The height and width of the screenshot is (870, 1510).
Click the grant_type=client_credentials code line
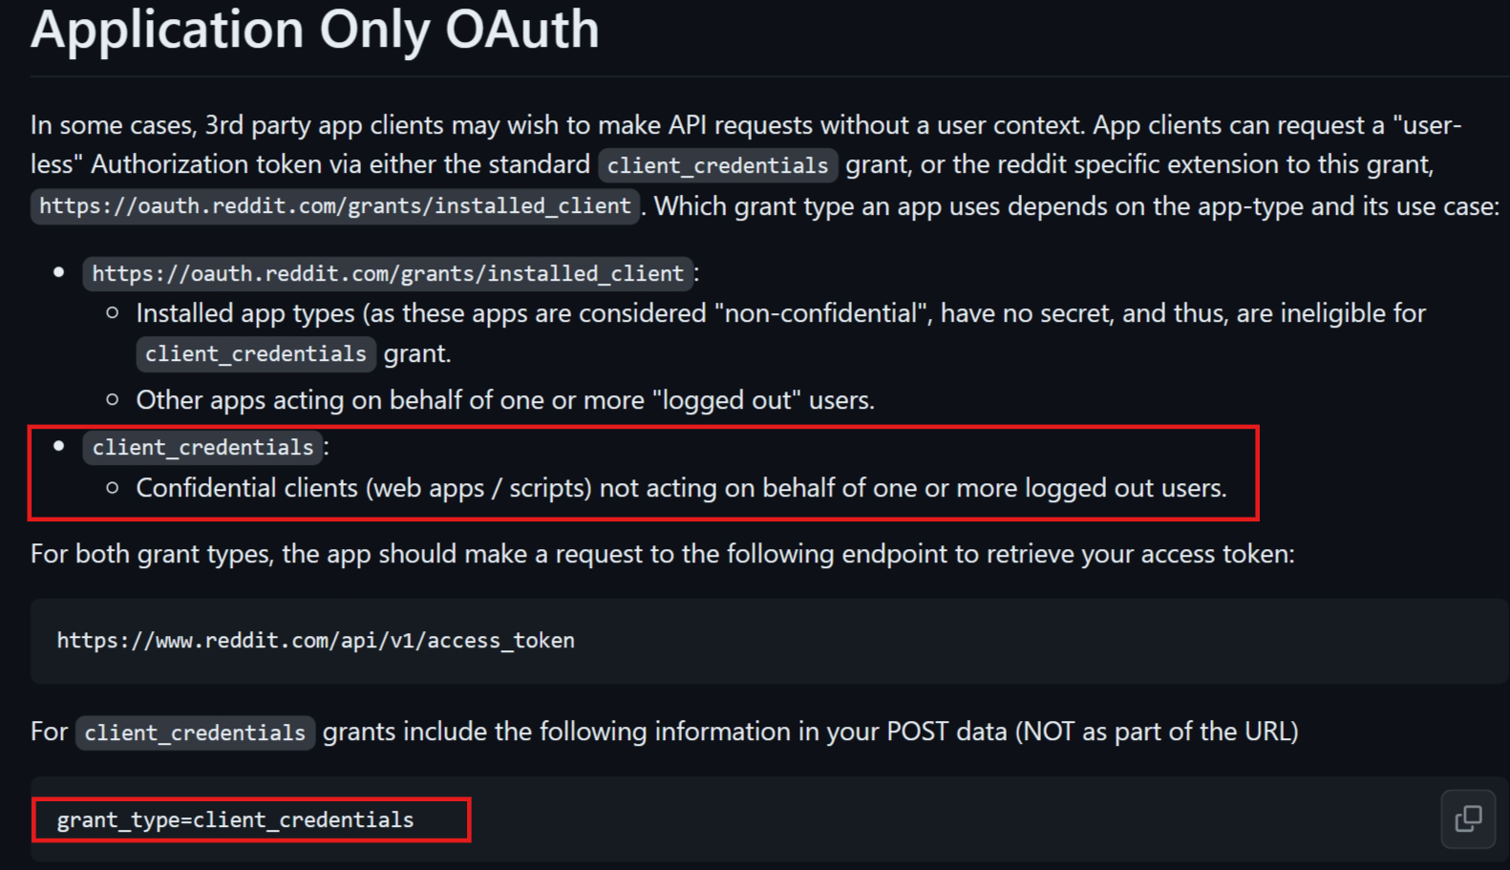(236, 819)
